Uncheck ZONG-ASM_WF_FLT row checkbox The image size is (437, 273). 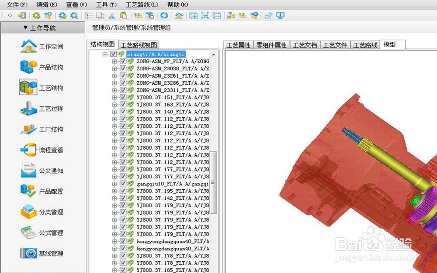click(x=123, y=61)
